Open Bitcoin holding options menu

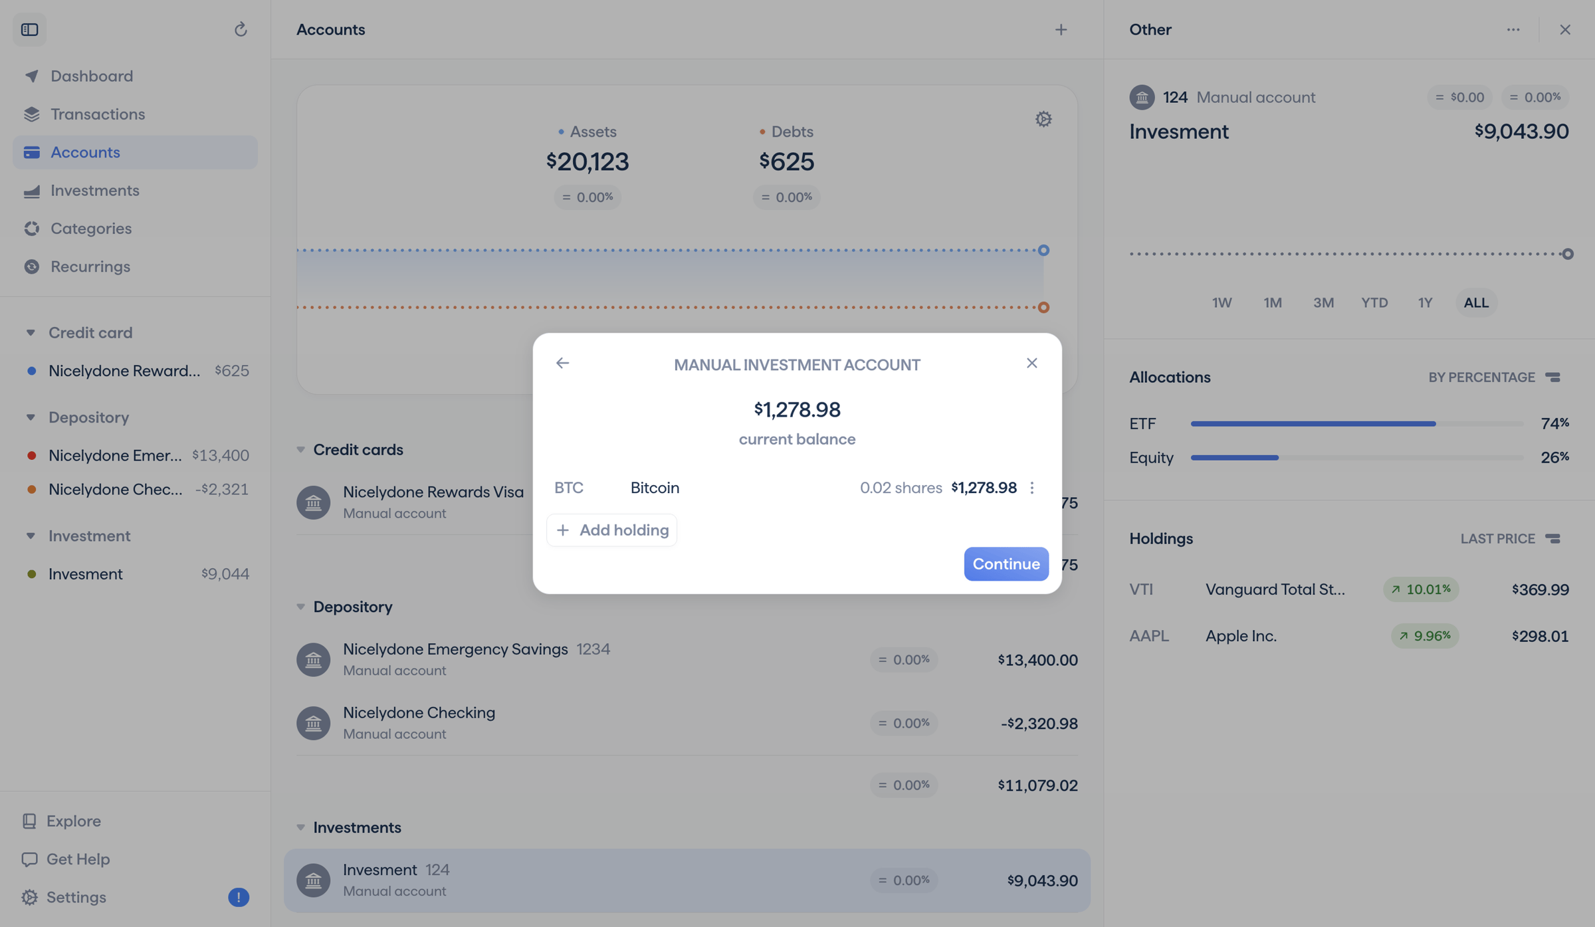coord(1032,488)
